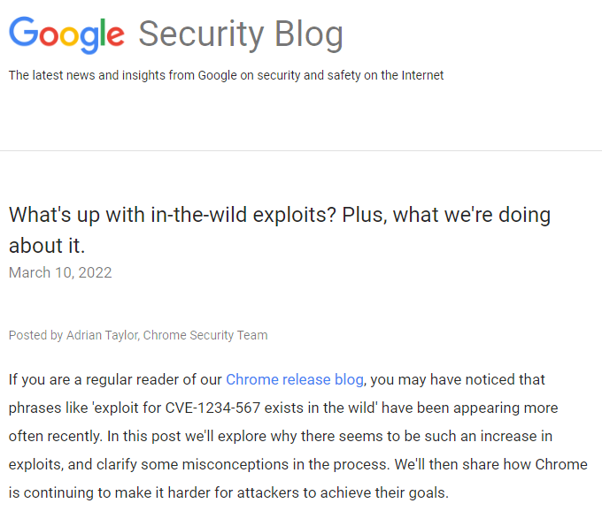Click the March 10, 2022 post date

[60, 272]
